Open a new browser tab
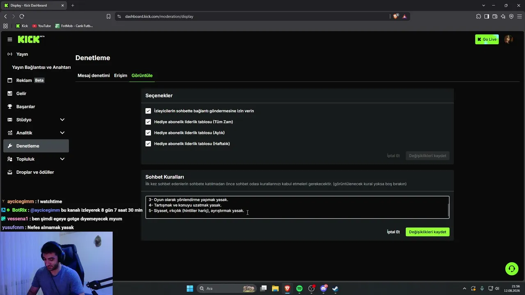 pyautogui.click(x=73, y=5)
